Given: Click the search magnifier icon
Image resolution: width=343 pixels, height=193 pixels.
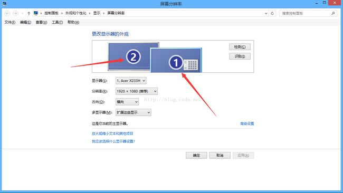Looking at the screenshot, I should [x=333, y=13].
